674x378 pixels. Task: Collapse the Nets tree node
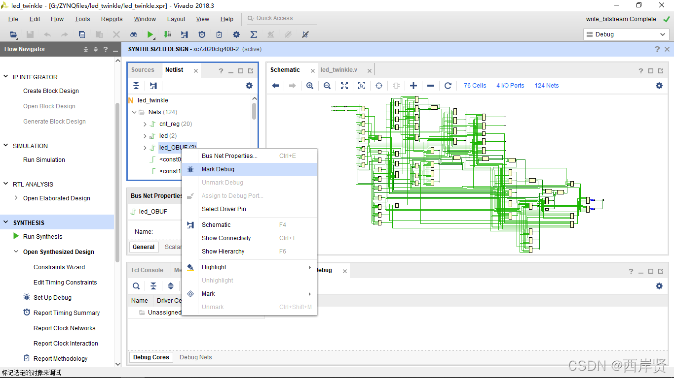pyautogui.click(x=134, y=112)
